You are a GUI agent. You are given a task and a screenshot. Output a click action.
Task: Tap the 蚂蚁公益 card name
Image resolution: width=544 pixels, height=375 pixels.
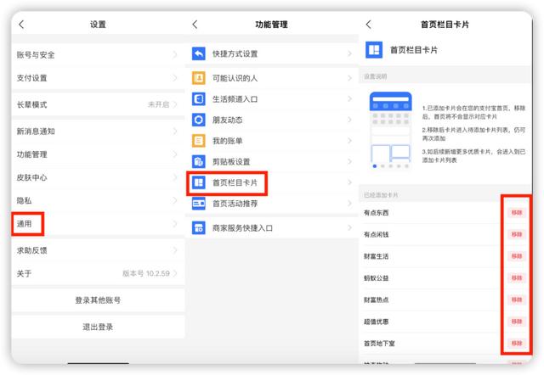(x=376, y=278)
